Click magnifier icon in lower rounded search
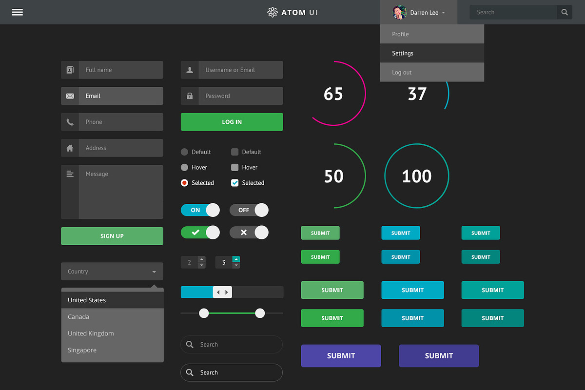 [190, 372]
